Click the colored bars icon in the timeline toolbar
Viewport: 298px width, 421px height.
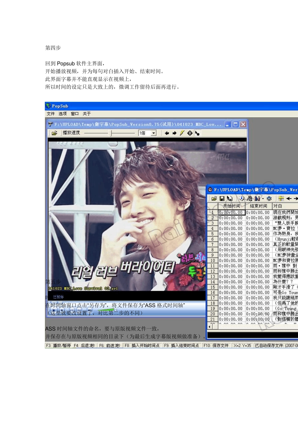click(257, 198)
